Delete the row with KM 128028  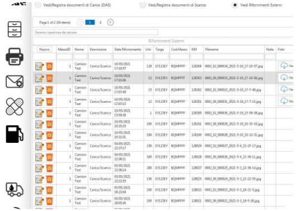[x=50, y=157]
